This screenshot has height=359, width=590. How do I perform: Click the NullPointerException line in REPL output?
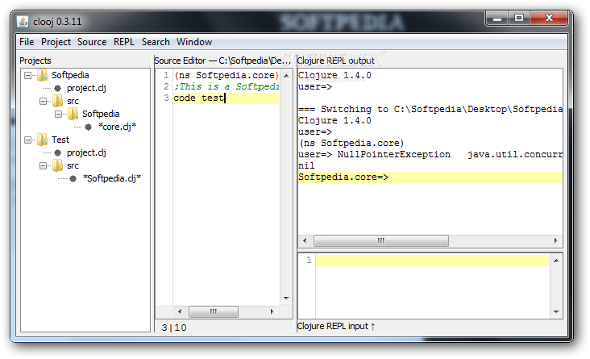(x=430, y=154)
